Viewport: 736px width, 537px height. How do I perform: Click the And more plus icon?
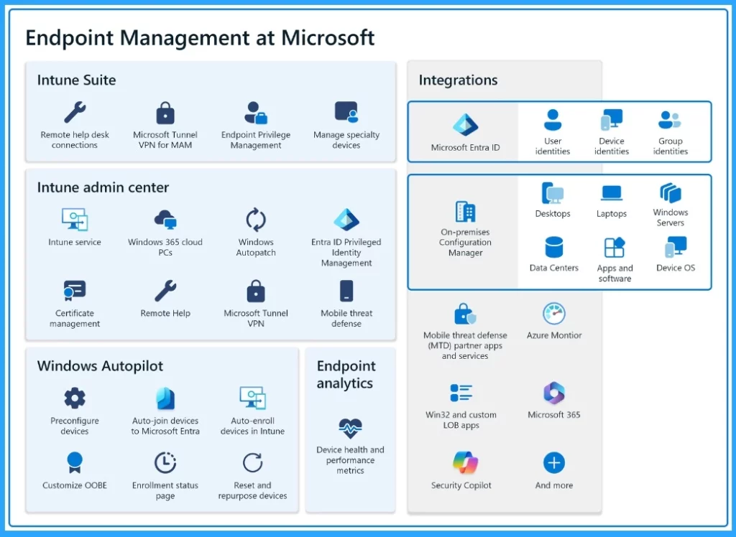pyautogui.click(x=554, y=463)
